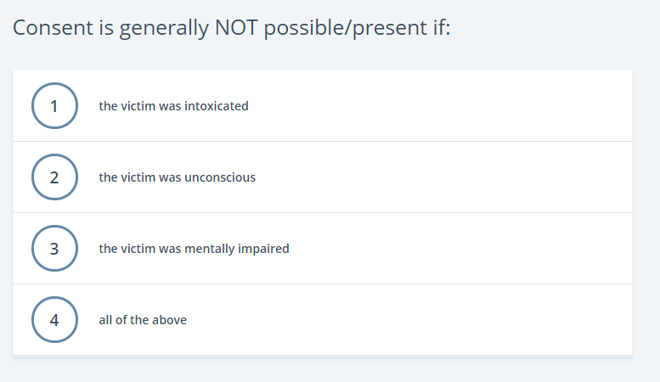The image size is (660, 382).
Task: Click the word "Consent" in the heading
Action: (x=53, y=28)
